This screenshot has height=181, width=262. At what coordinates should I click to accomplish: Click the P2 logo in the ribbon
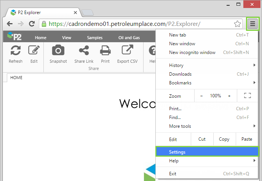point(14,36)
